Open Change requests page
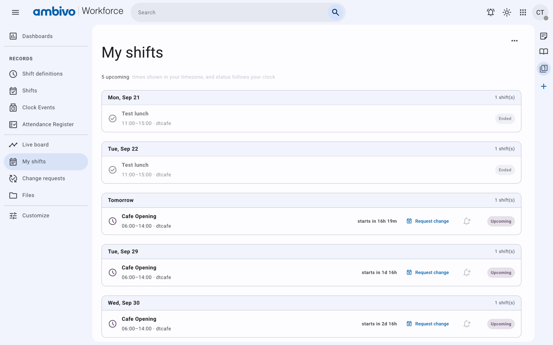 pyautogui.click(x=46, y=178)
